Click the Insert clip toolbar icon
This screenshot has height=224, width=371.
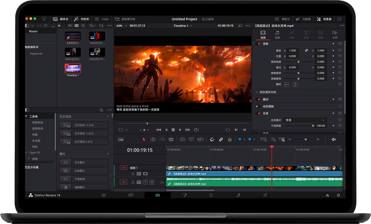tap(183, 139)
